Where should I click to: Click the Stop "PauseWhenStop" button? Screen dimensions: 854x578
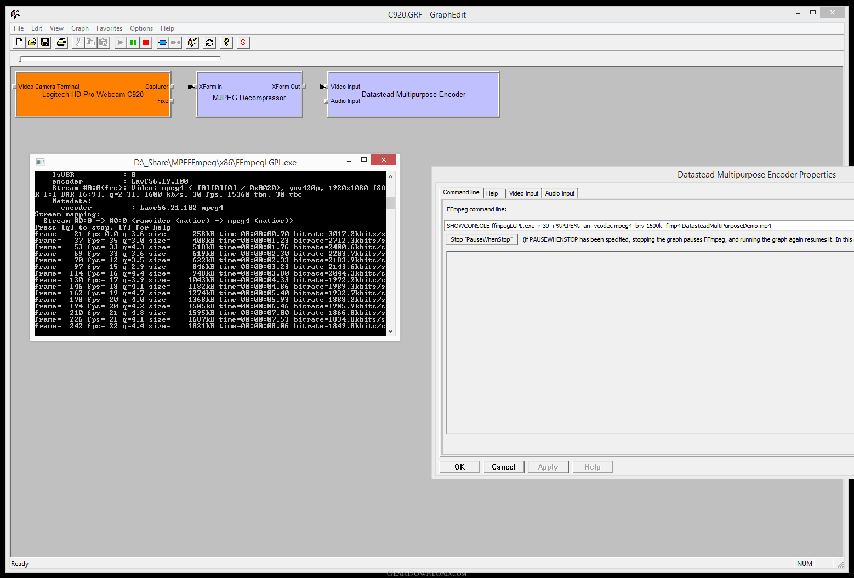coord(481,239)
